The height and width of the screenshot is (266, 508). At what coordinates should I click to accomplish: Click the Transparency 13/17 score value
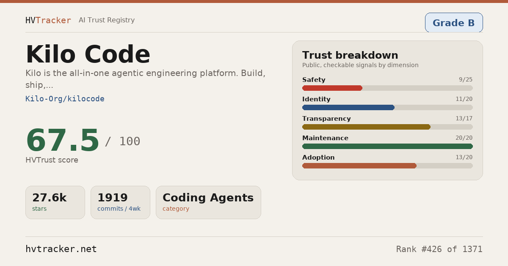(x=464, y=119)
